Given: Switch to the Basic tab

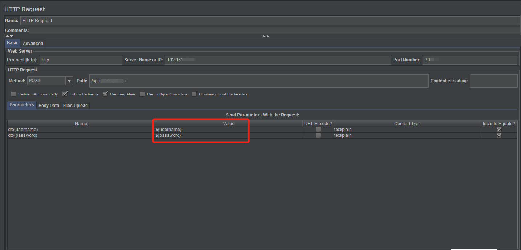Looking at the screenshot, I should tap(13, 43).
